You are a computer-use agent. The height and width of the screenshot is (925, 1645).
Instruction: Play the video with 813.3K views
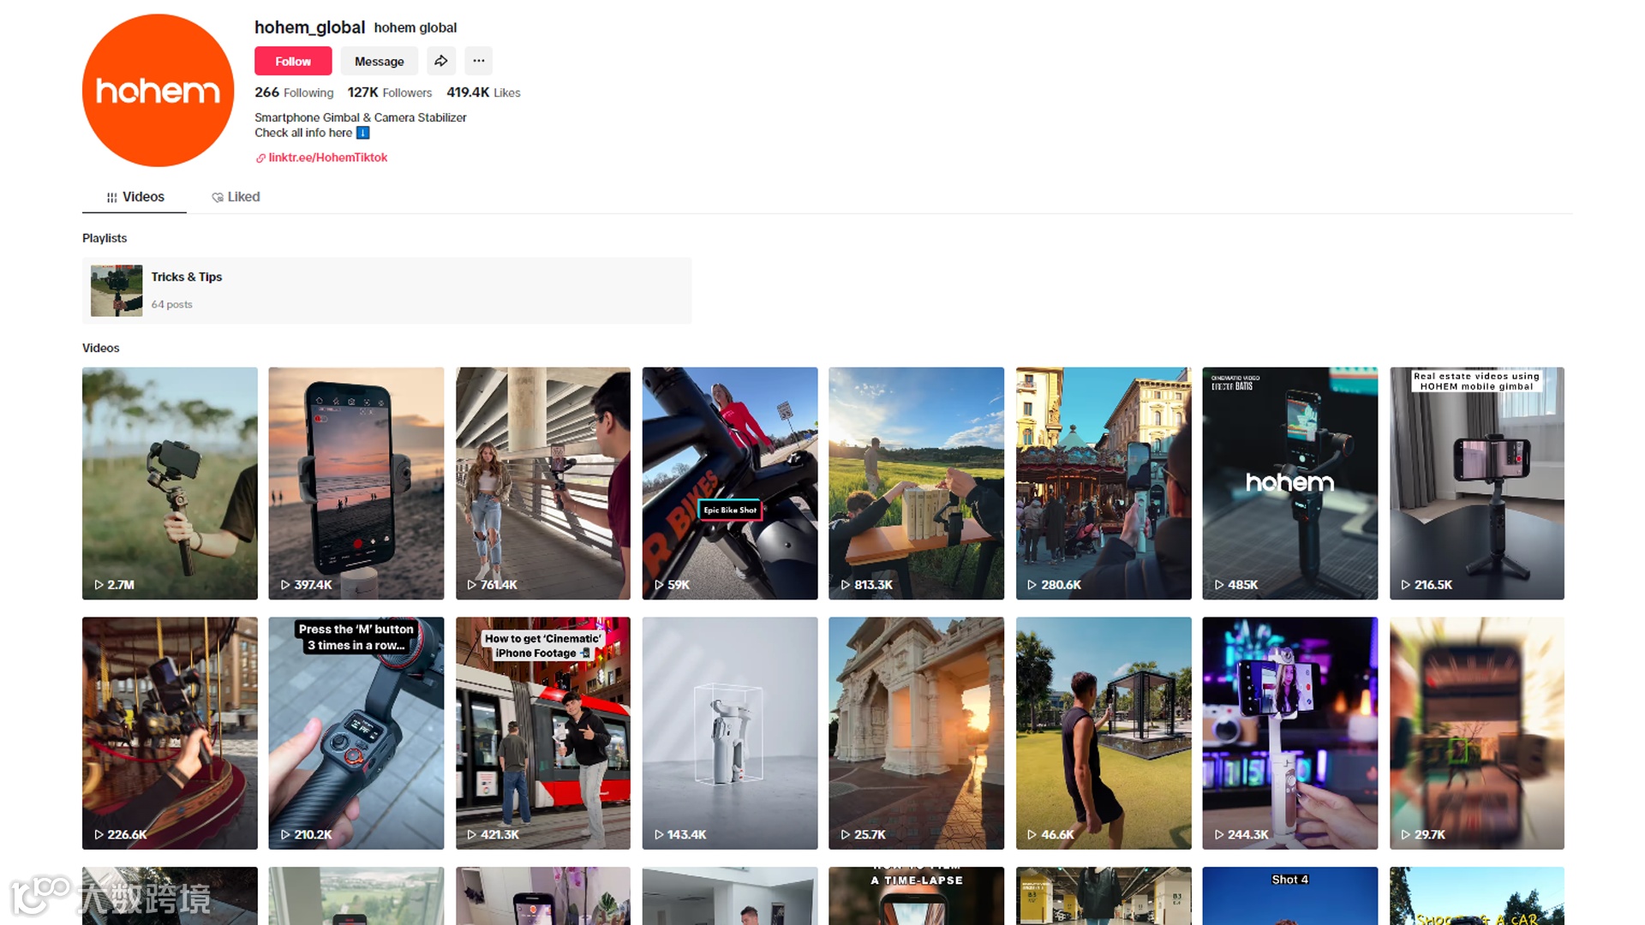pos(917,483)
